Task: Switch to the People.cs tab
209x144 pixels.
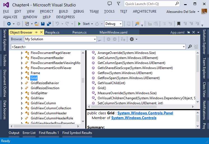Action: pos(52,32)
